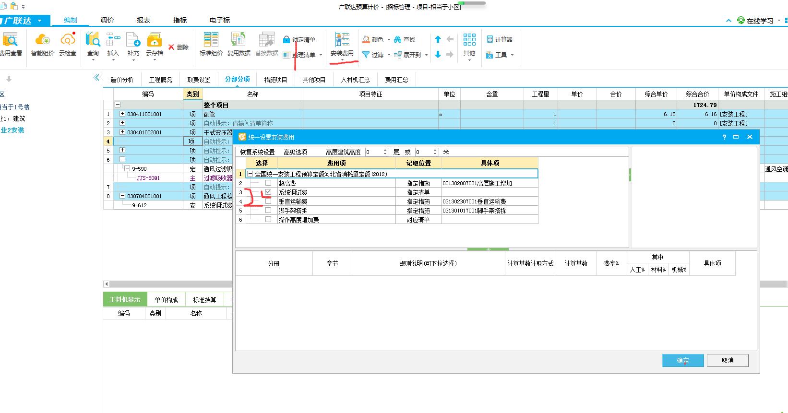Open the 费用汇总 tab

tap(396, 80)
